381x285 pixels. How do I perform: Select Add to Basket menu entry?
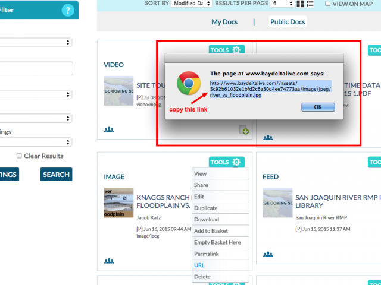click(x=220, y=231)
